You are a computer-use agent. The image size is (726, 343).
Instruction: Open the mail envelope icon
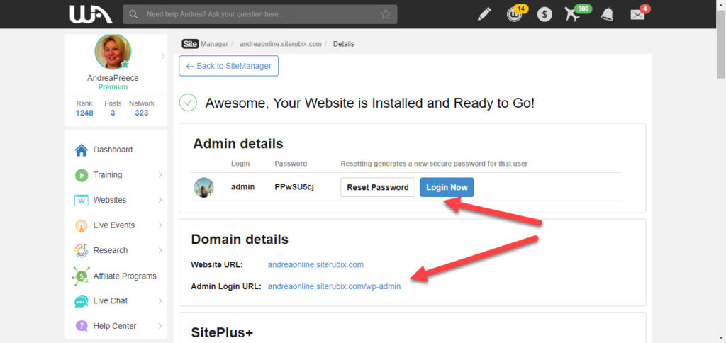point(639,13)
